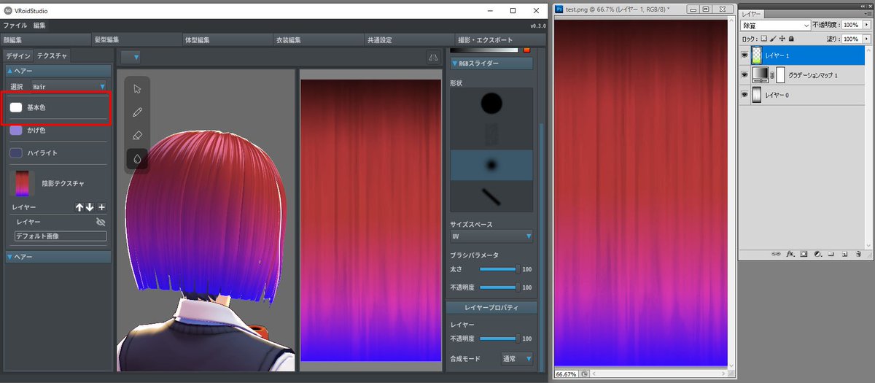Add a new layer with plus icon
875x383 pixels.
click(101, 207)
